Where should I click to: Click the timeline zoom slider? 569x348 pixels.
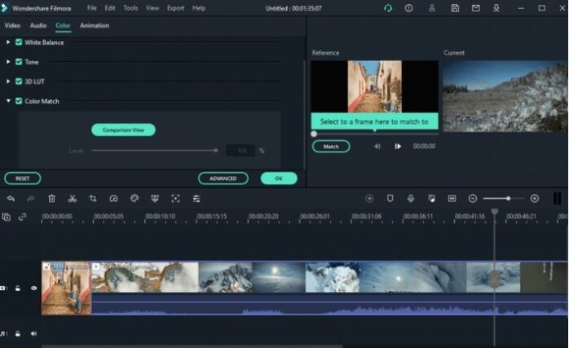[x=503, y=198]
